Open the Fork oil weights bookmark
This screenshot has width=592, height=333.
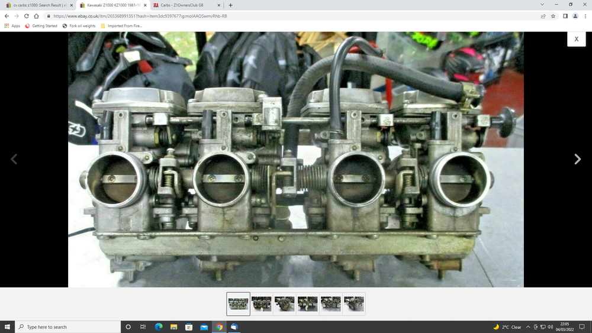tap(79, 26)
